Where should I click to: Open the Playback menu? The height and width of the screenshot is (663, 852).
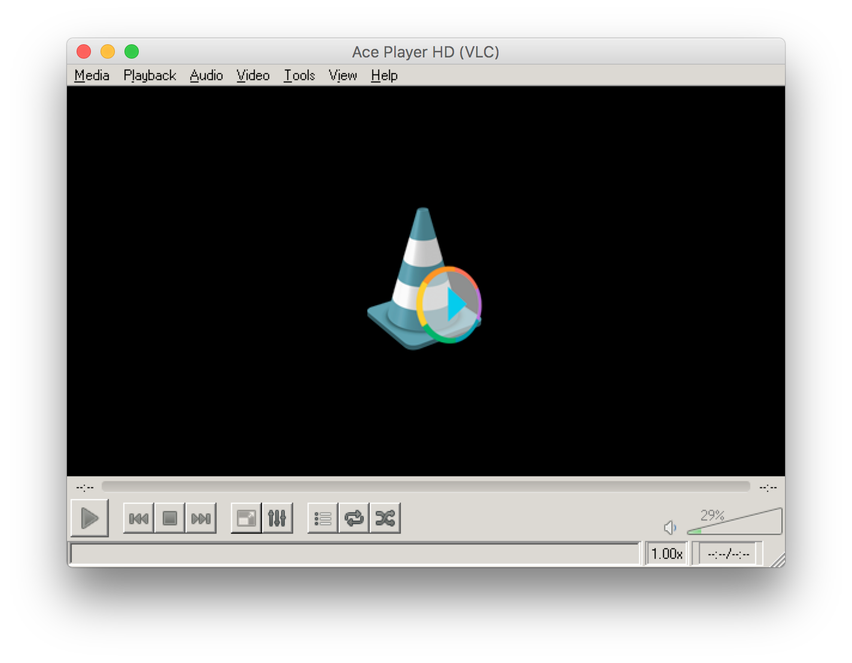click(x=150, y=75)
